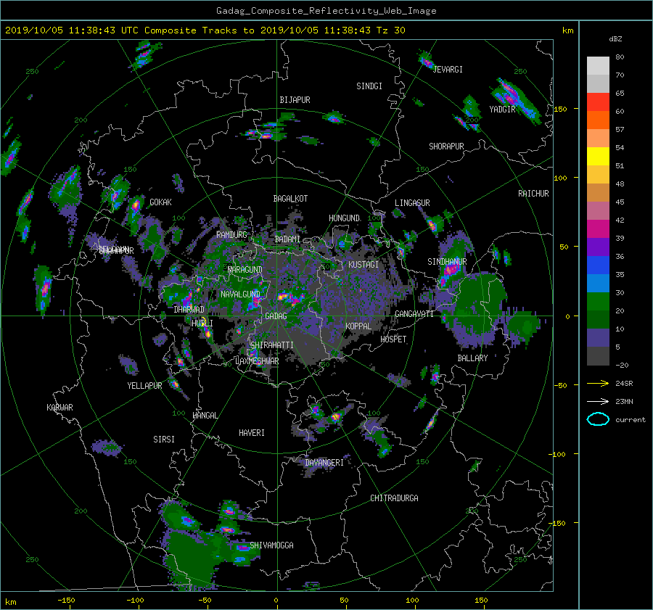Click the KARWAR city label
The image size is (653, 610).
click(x=59, y=408)
